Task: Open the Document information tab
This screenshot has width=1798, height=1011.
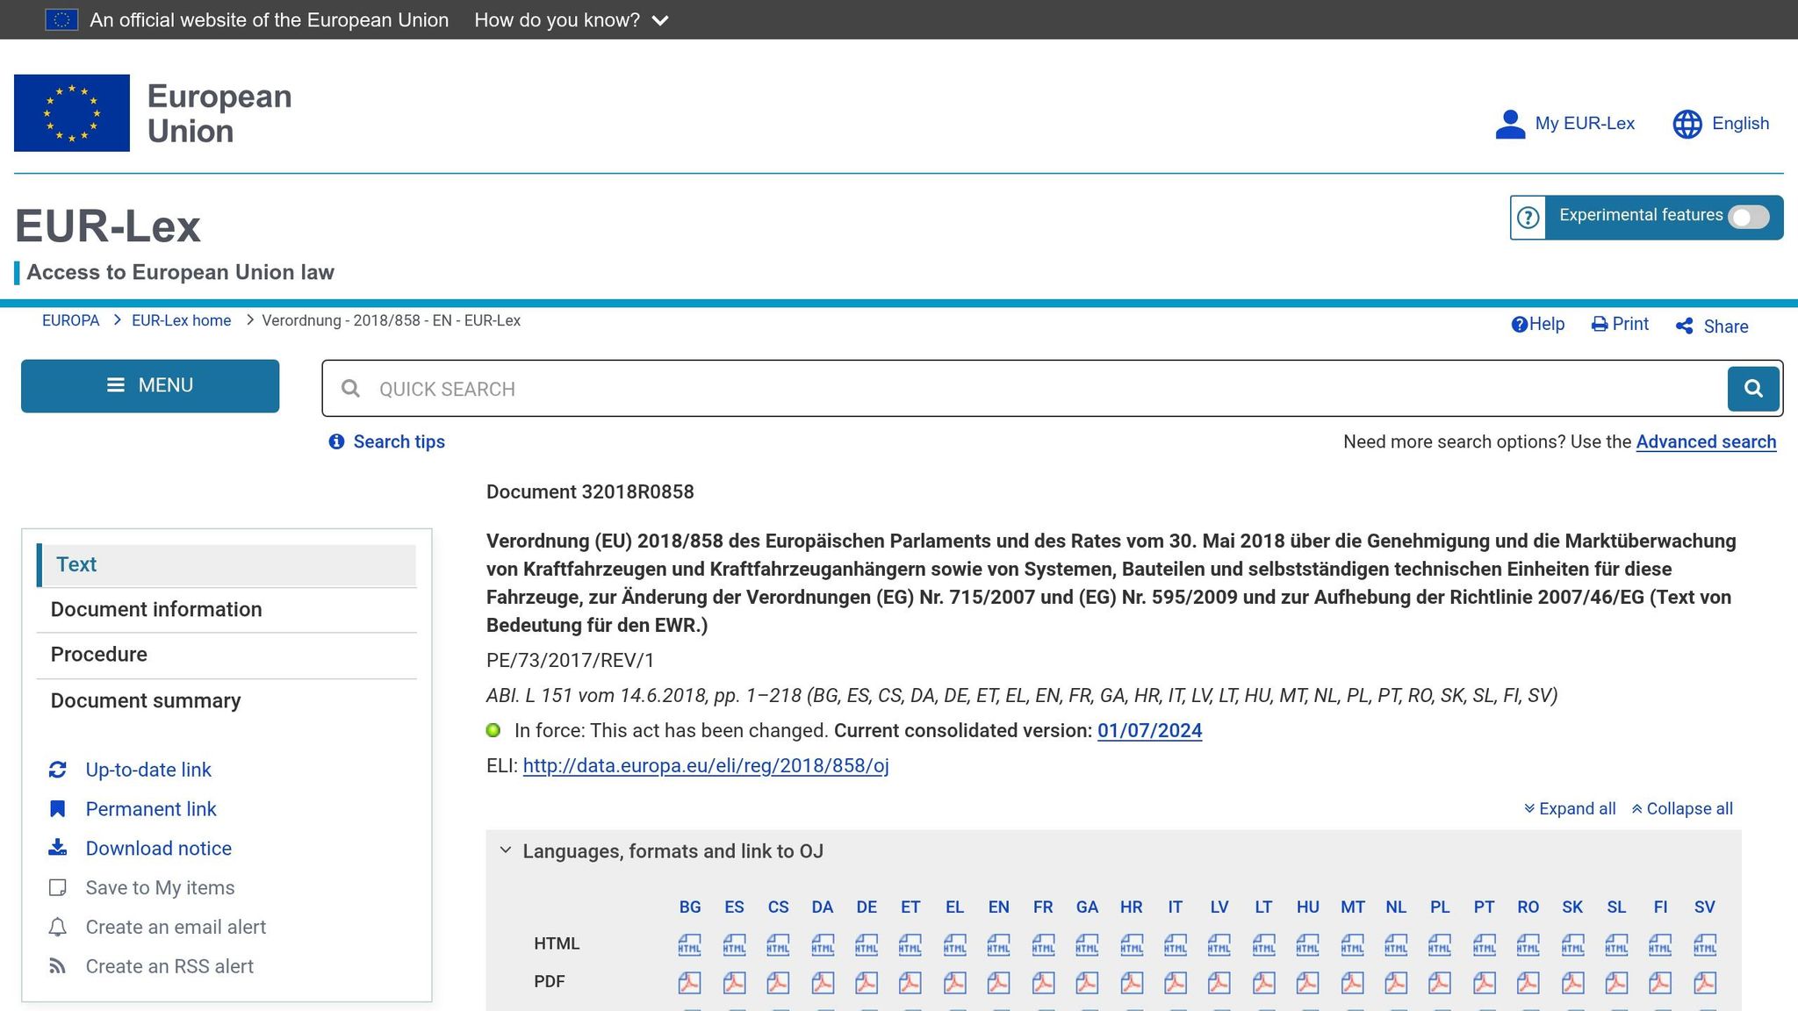Action: 156,609
